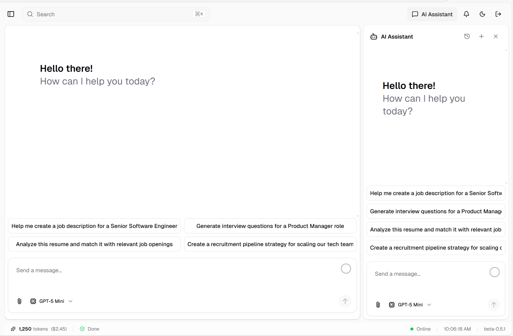Close the AI Assistant side panel
Image resolution: width=513 pixels, height=336 pixels.
click(x=496, y=36)
